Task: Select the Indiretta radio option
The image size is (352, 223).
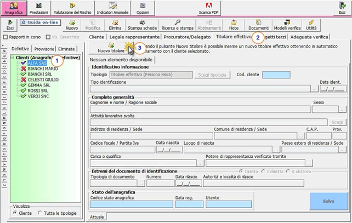Action: point(263,171)
